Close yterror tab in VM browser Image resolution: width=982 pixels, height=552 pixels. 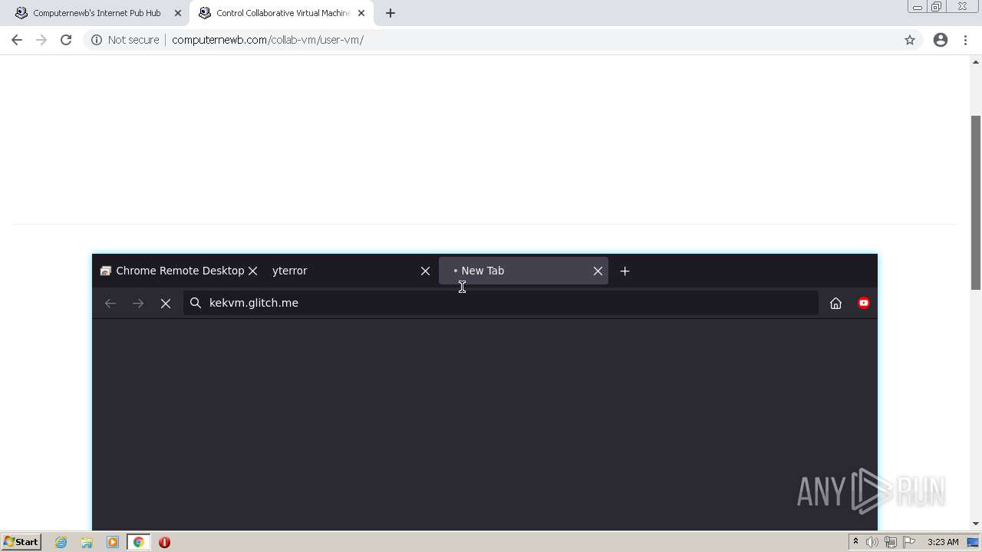[x=426, y=271]
